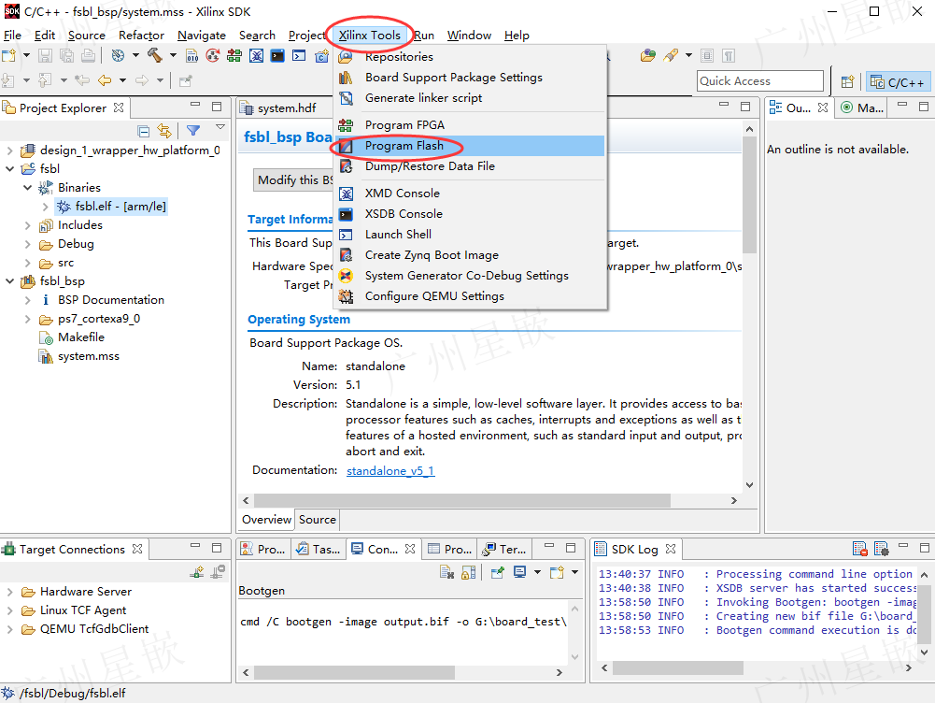Close the Project Explorer view
The height and width of the screenshot is (703, 935).
[x=119, y=108]
